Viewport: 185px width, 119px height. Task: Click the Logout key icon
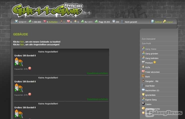pyautogui.click(x=164, y=21)
